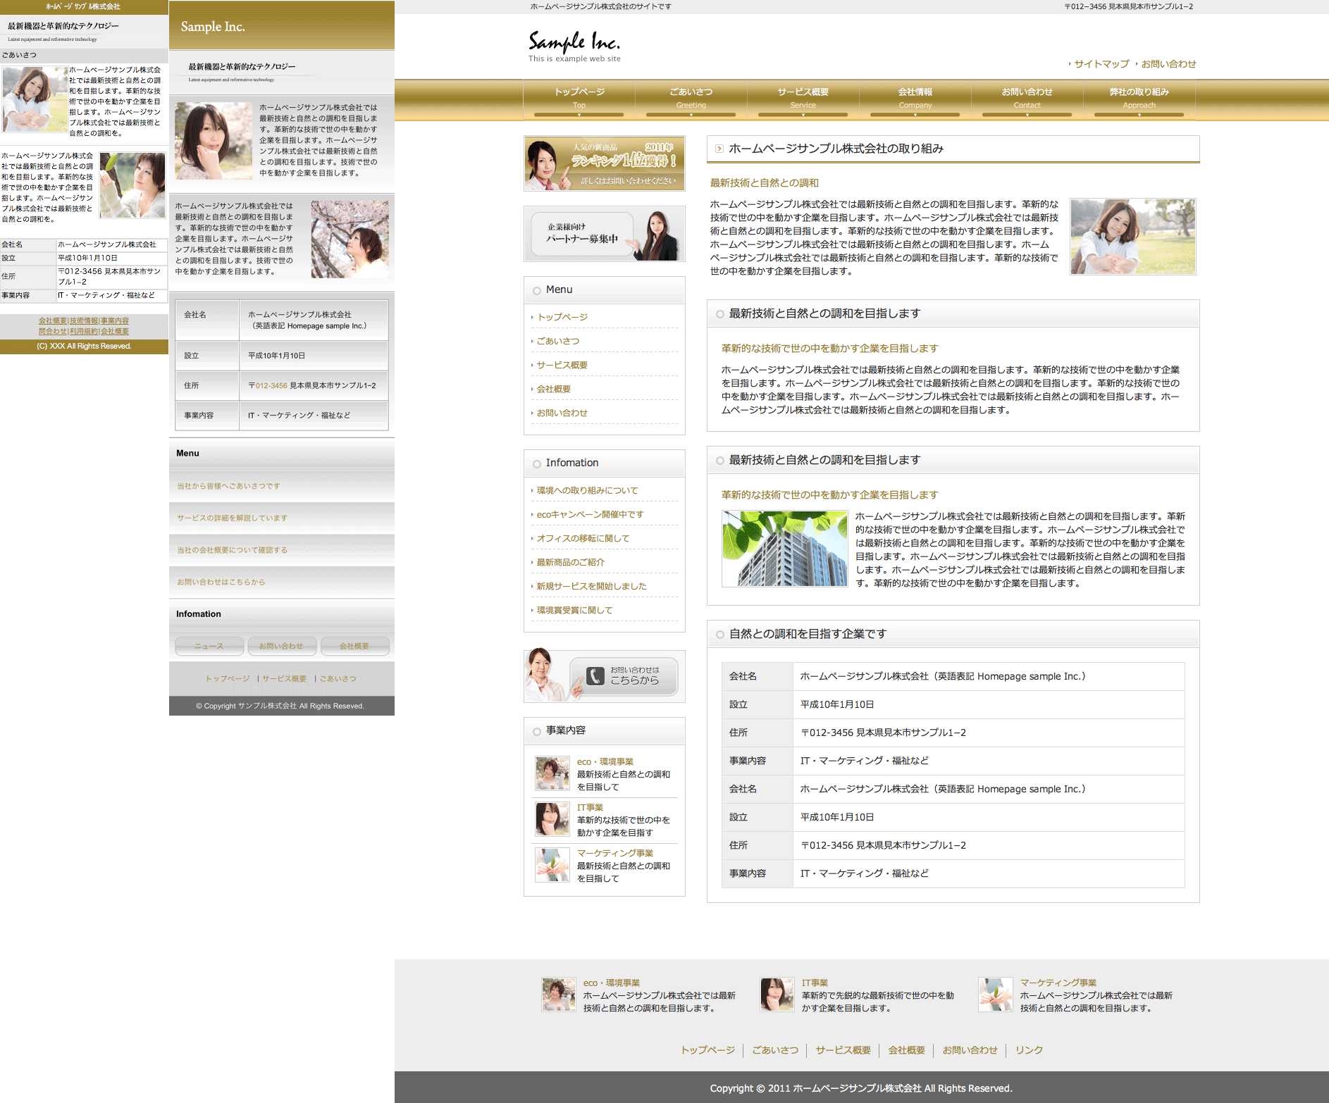Screen dimensions: 1329x1103
Task: Click the リンク link in the footer
Action: tap(1029, 1049)
